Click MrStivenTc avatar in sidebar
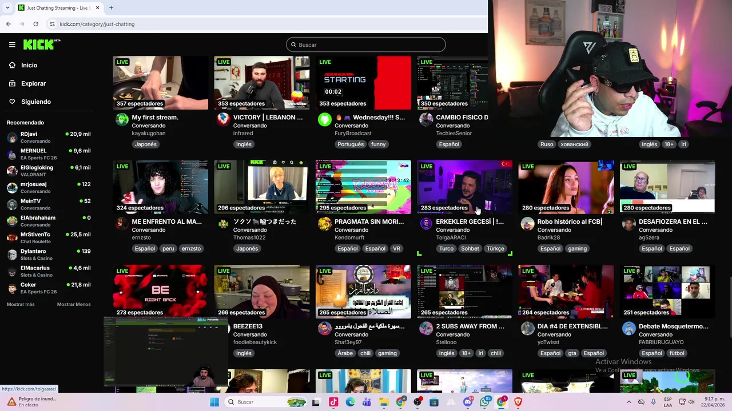 [12, 237]
